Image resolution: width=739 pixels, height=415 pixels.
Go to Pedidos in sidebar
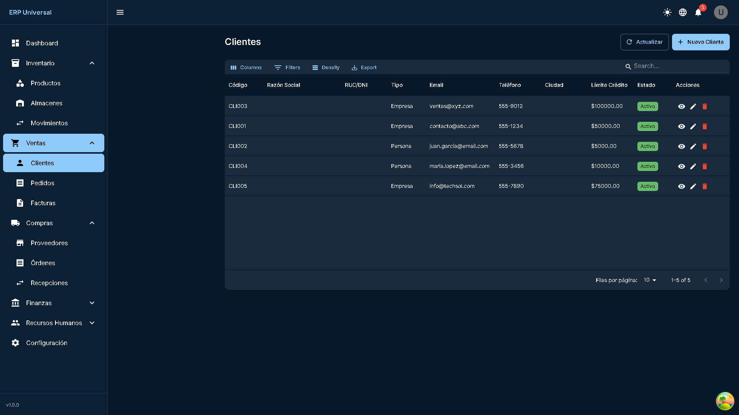42,183
